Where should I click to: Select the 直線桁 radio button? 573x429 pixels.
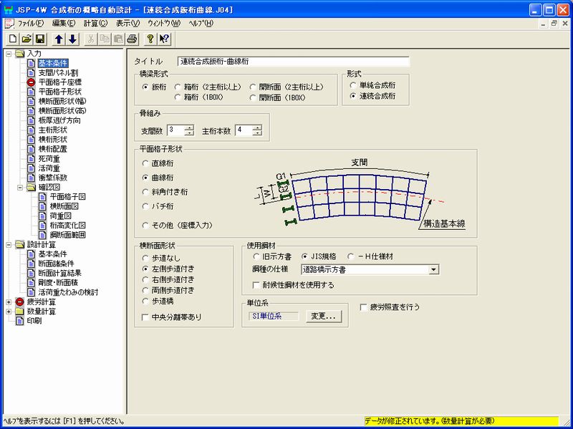click(x=146, y=163)
